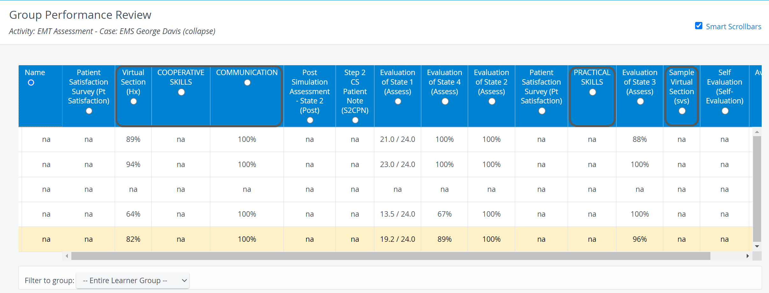The image size is (769, 293).
Task: Open the Filter to group dropdown
Action: pyautogui.click(x=133, y=281)
